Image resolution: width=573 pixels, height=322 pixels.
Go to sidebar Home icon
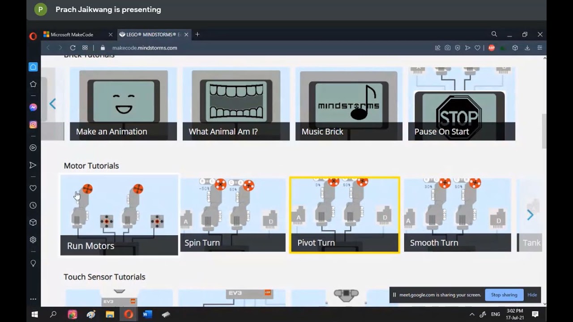[x=33, y=67]
